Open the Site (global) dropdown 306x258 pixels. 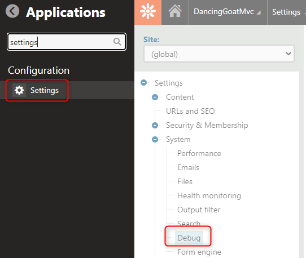coord(218,54)
